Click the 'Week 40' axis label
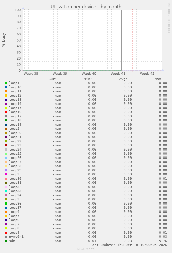 (89, 74)
